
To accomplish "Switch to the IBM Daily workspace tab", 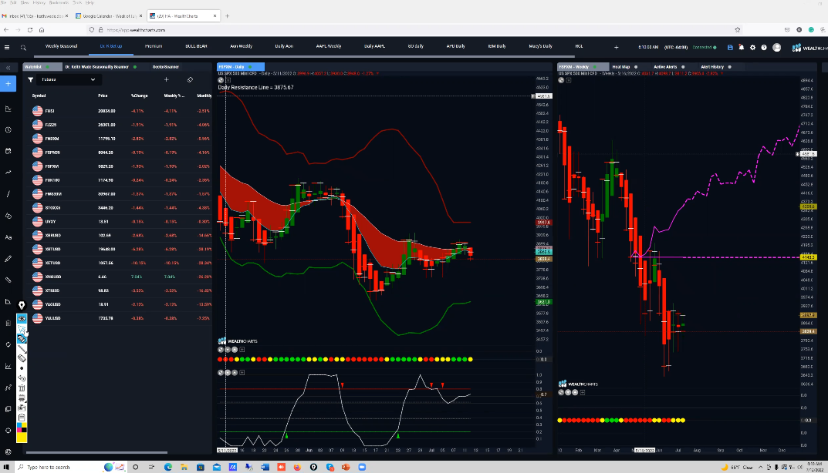I will click(497, 46).
